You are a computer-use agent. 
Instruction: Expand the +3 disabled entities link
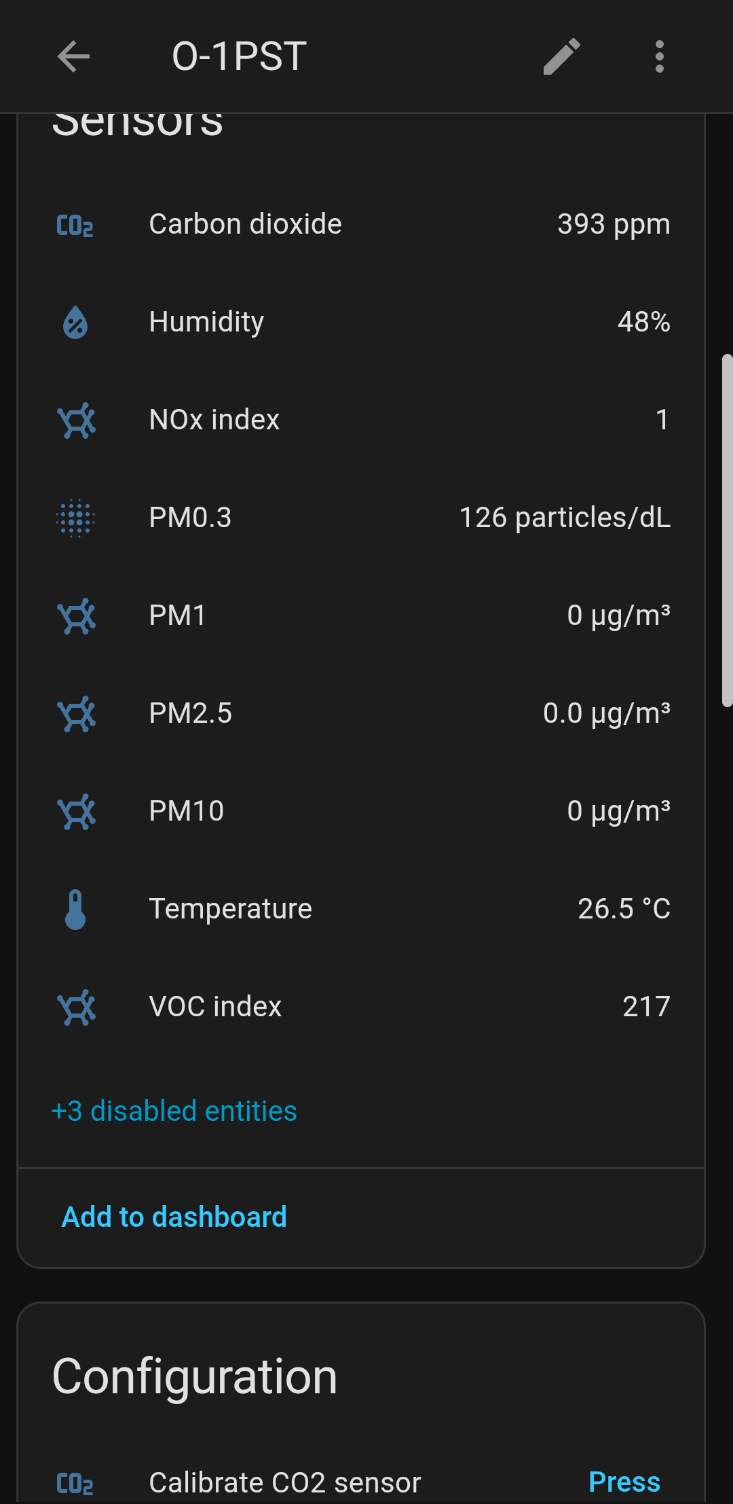(174, 1111)
